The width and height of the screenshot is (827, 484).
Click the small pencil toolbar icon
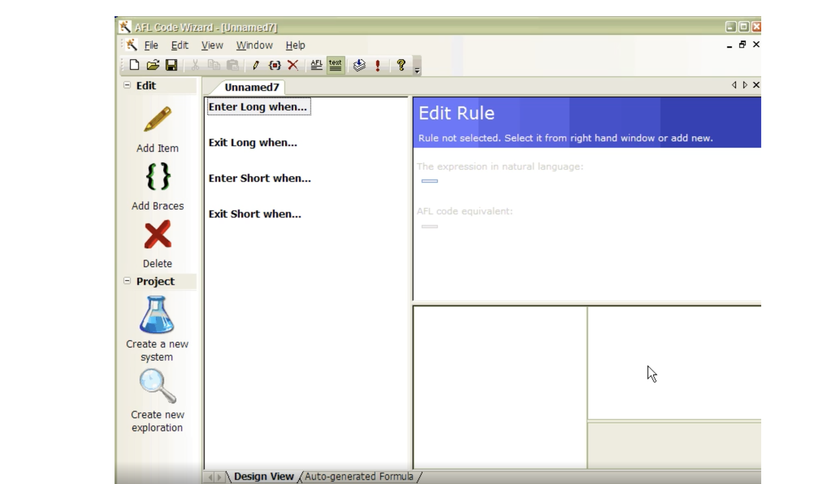point(256,65)
